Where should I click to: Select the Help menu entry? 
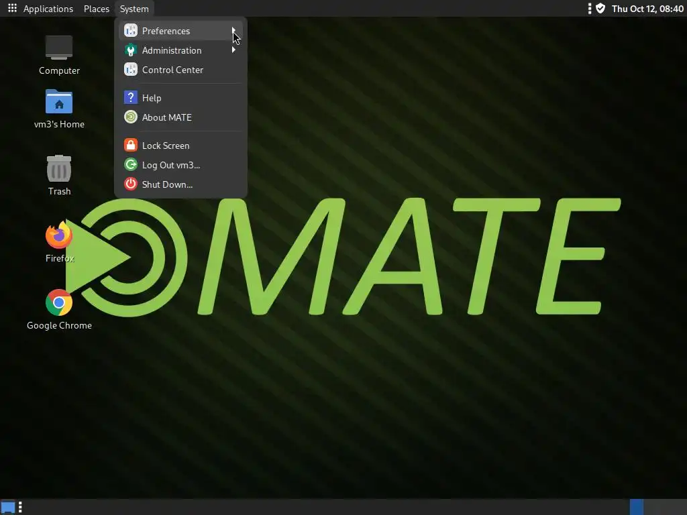(x=180, y=98)
